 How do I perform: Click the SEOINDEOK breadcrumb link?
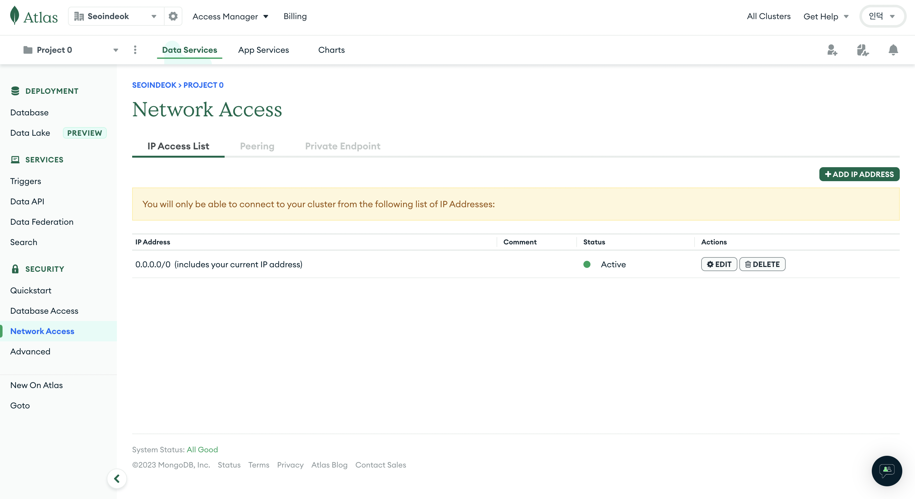click(x=154, y=85)
